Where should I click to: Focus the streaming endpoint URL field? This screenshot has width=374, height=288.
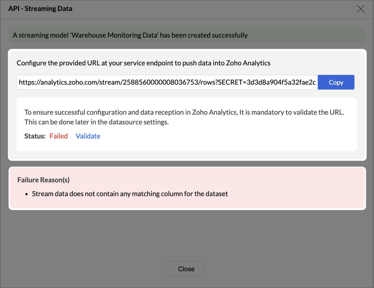click(124, 82)
